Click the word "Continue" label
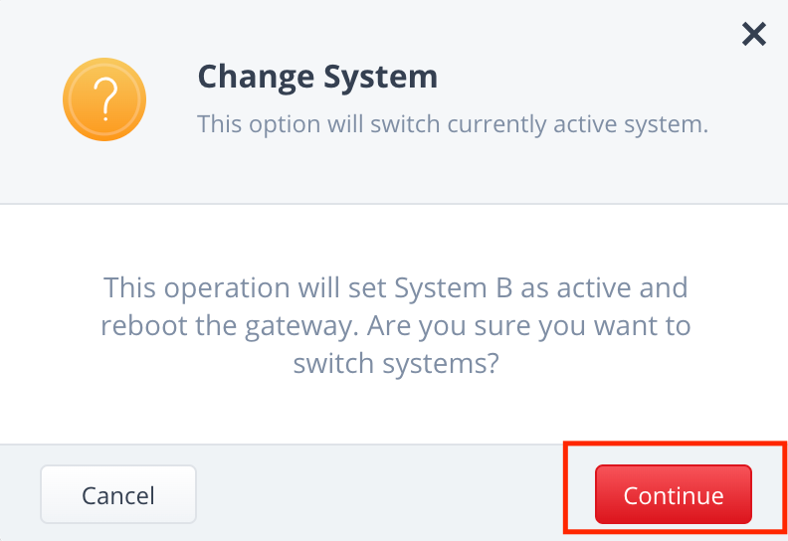 pyautogui.click(x=674, y=496)
